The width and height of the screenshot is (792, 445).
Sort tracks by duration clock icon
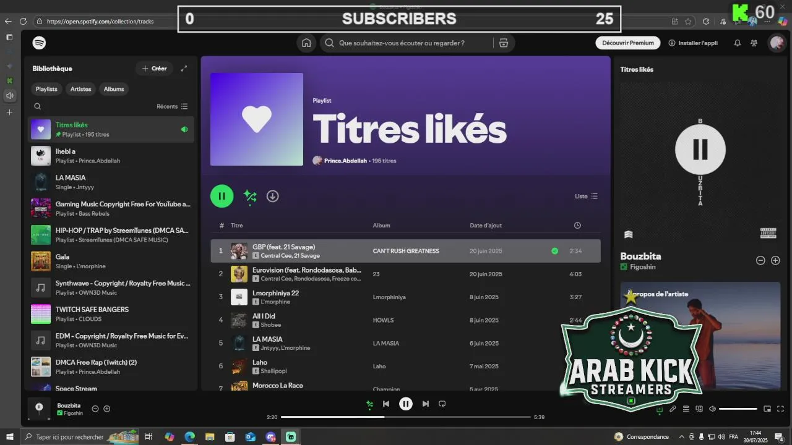pos(577,226)
